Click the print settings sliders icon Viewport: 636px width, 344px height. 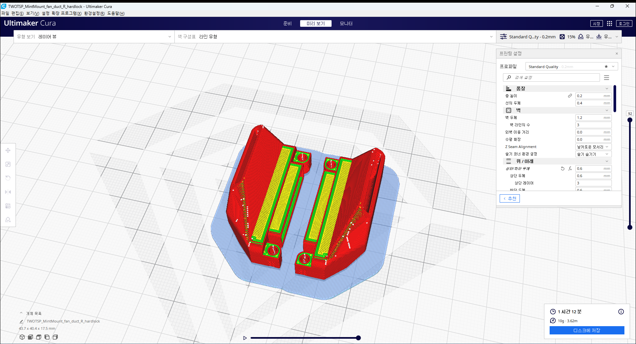click(x=503, y=37)
